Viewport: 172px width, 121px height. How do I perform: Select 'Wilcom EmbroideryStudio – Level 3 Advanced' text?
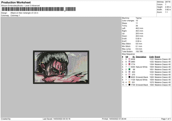click(x=20, y=6)
